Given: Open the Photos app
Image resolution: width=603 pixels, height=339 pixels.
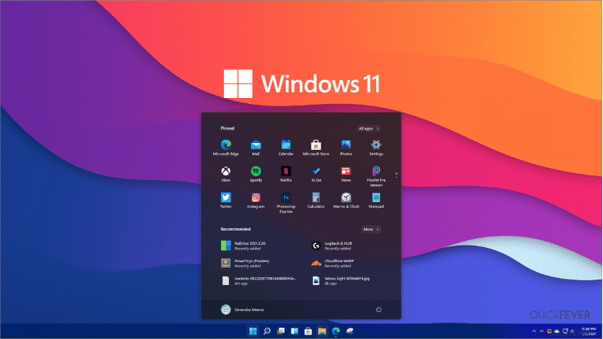Looking at the screenshot, I should pos(346,148).
